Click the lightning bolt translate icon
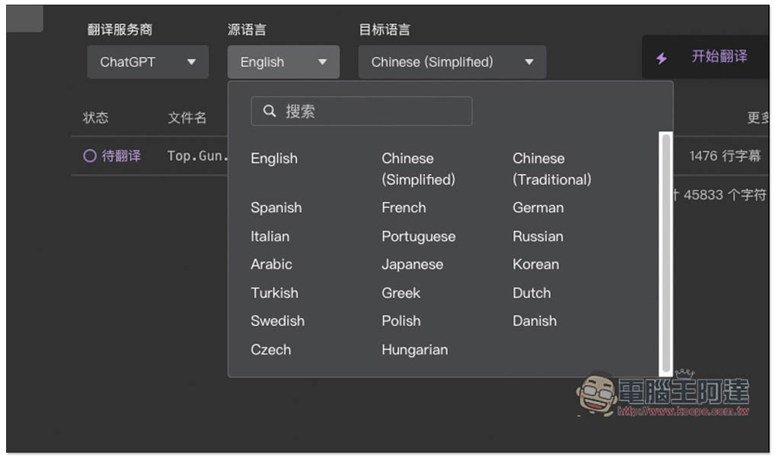 pos(661,58)
